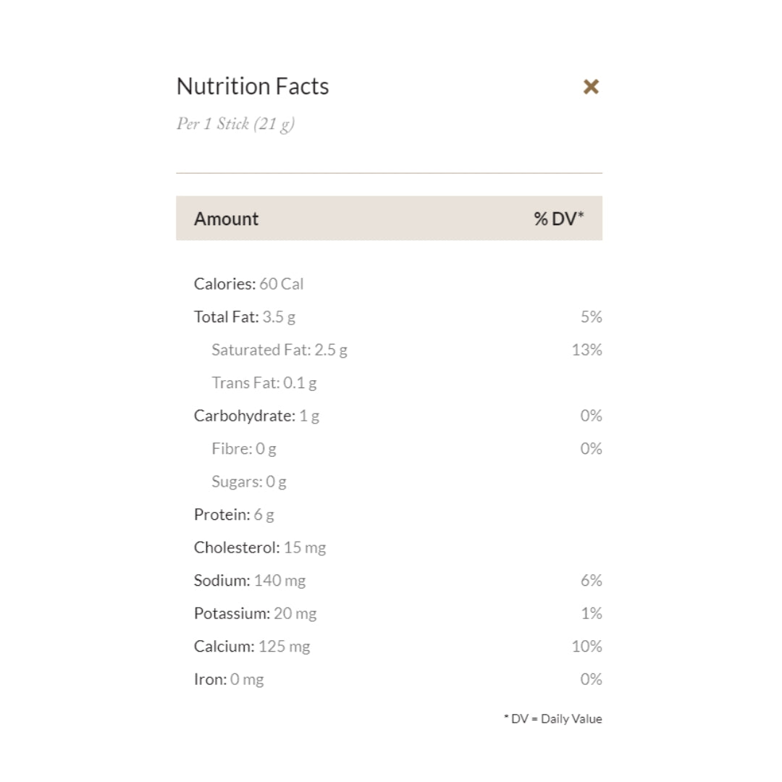The height and width of the screenshot is (782, 782).
Task: Click the DV = Daily Value footnote
Action: [552, 719]
